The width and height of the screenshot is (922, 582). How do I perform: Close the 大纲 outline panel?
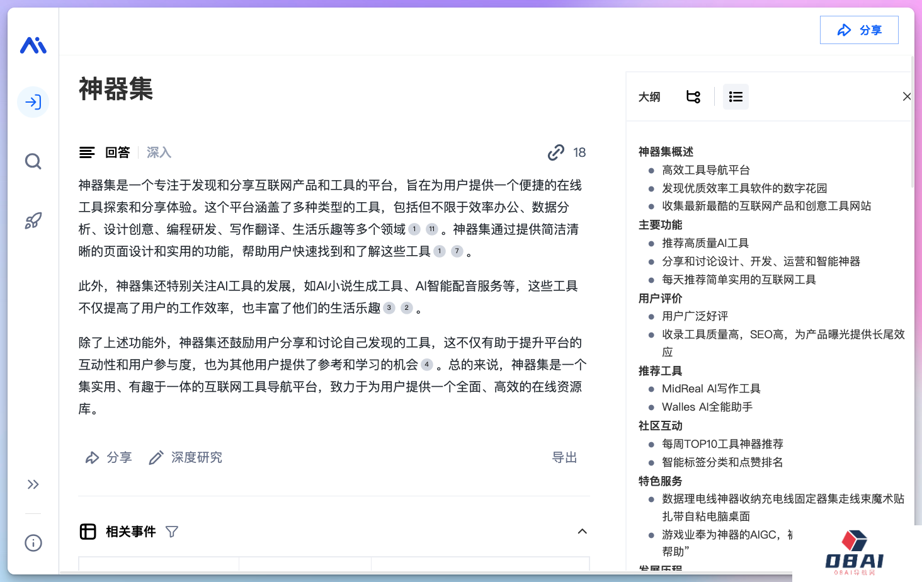[906, 96]
